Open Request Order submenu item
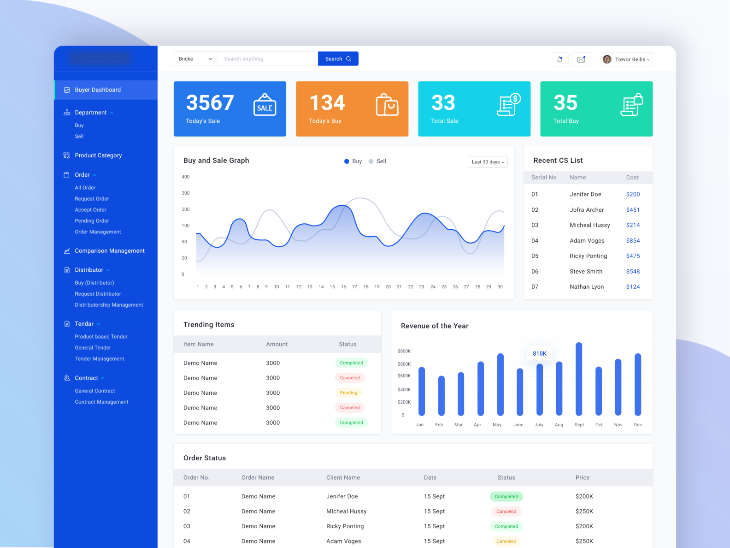The width and height of the screenshot is (730, 548). click(92, 199)
